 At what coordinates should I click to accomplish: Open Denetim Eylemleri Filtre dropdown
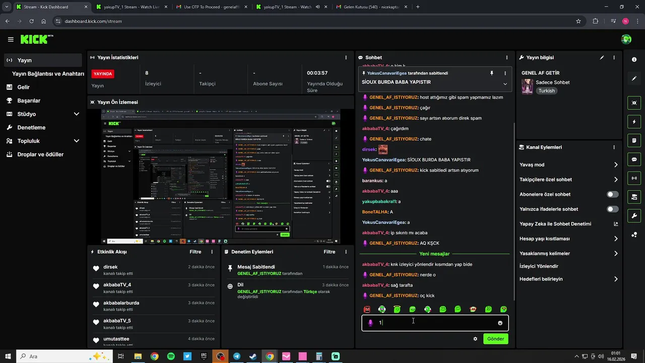[x=329, y=252]
